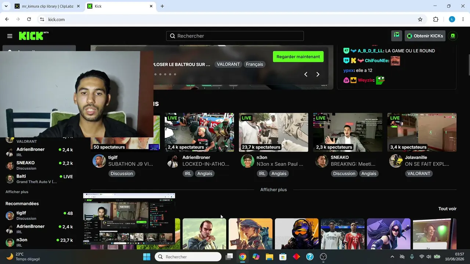Open Chrome's three-dot menu

[463, 19]
